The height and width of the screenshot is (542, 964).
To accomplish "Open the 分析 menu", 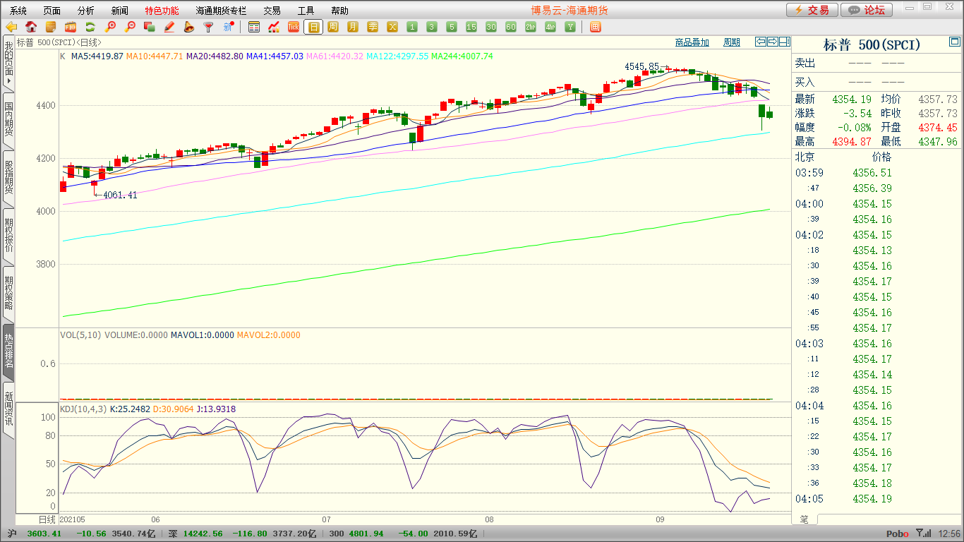I will 86,11.
